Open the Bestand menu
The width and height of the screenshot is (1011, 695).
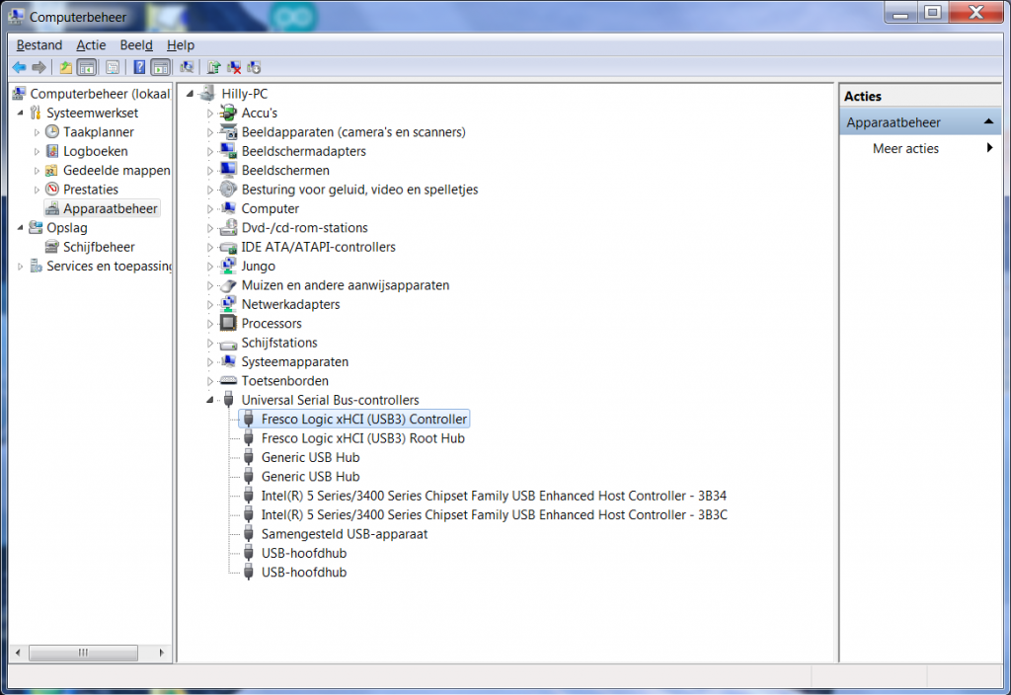point(39,45)
